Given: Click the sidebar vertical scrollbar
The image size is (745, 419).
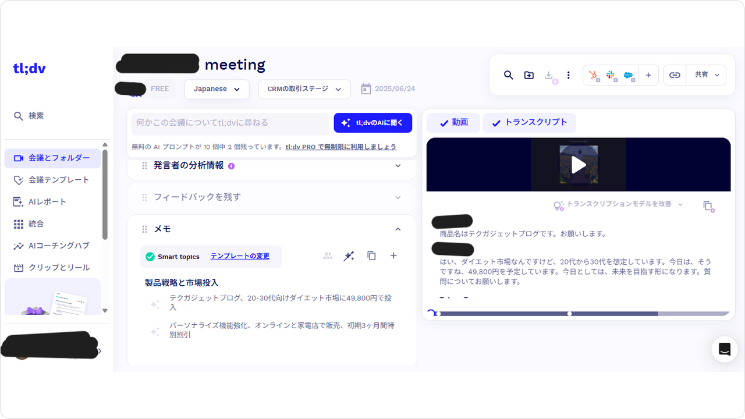Looking at the screenshot, I should click(x=105, y=194).
